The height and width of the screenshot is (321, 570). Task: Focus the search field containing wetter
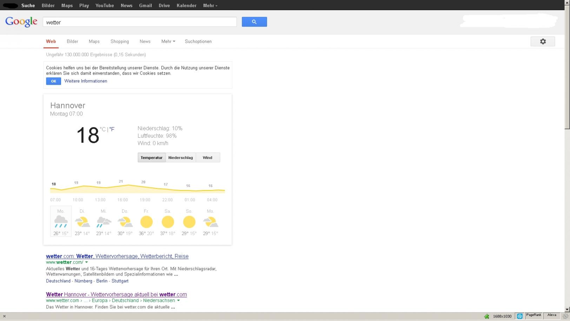(140, 22)
